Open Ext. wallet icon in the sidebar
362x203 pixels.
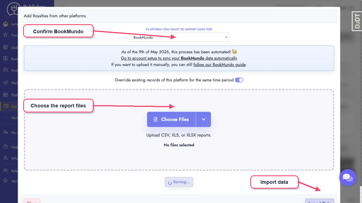point(6,106)
